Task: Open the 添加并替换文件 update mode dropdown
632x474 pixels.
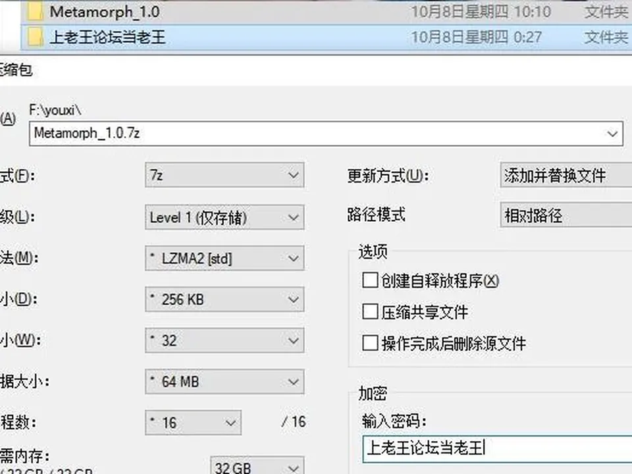Action: pyautogui.click(x=566, y=175)
